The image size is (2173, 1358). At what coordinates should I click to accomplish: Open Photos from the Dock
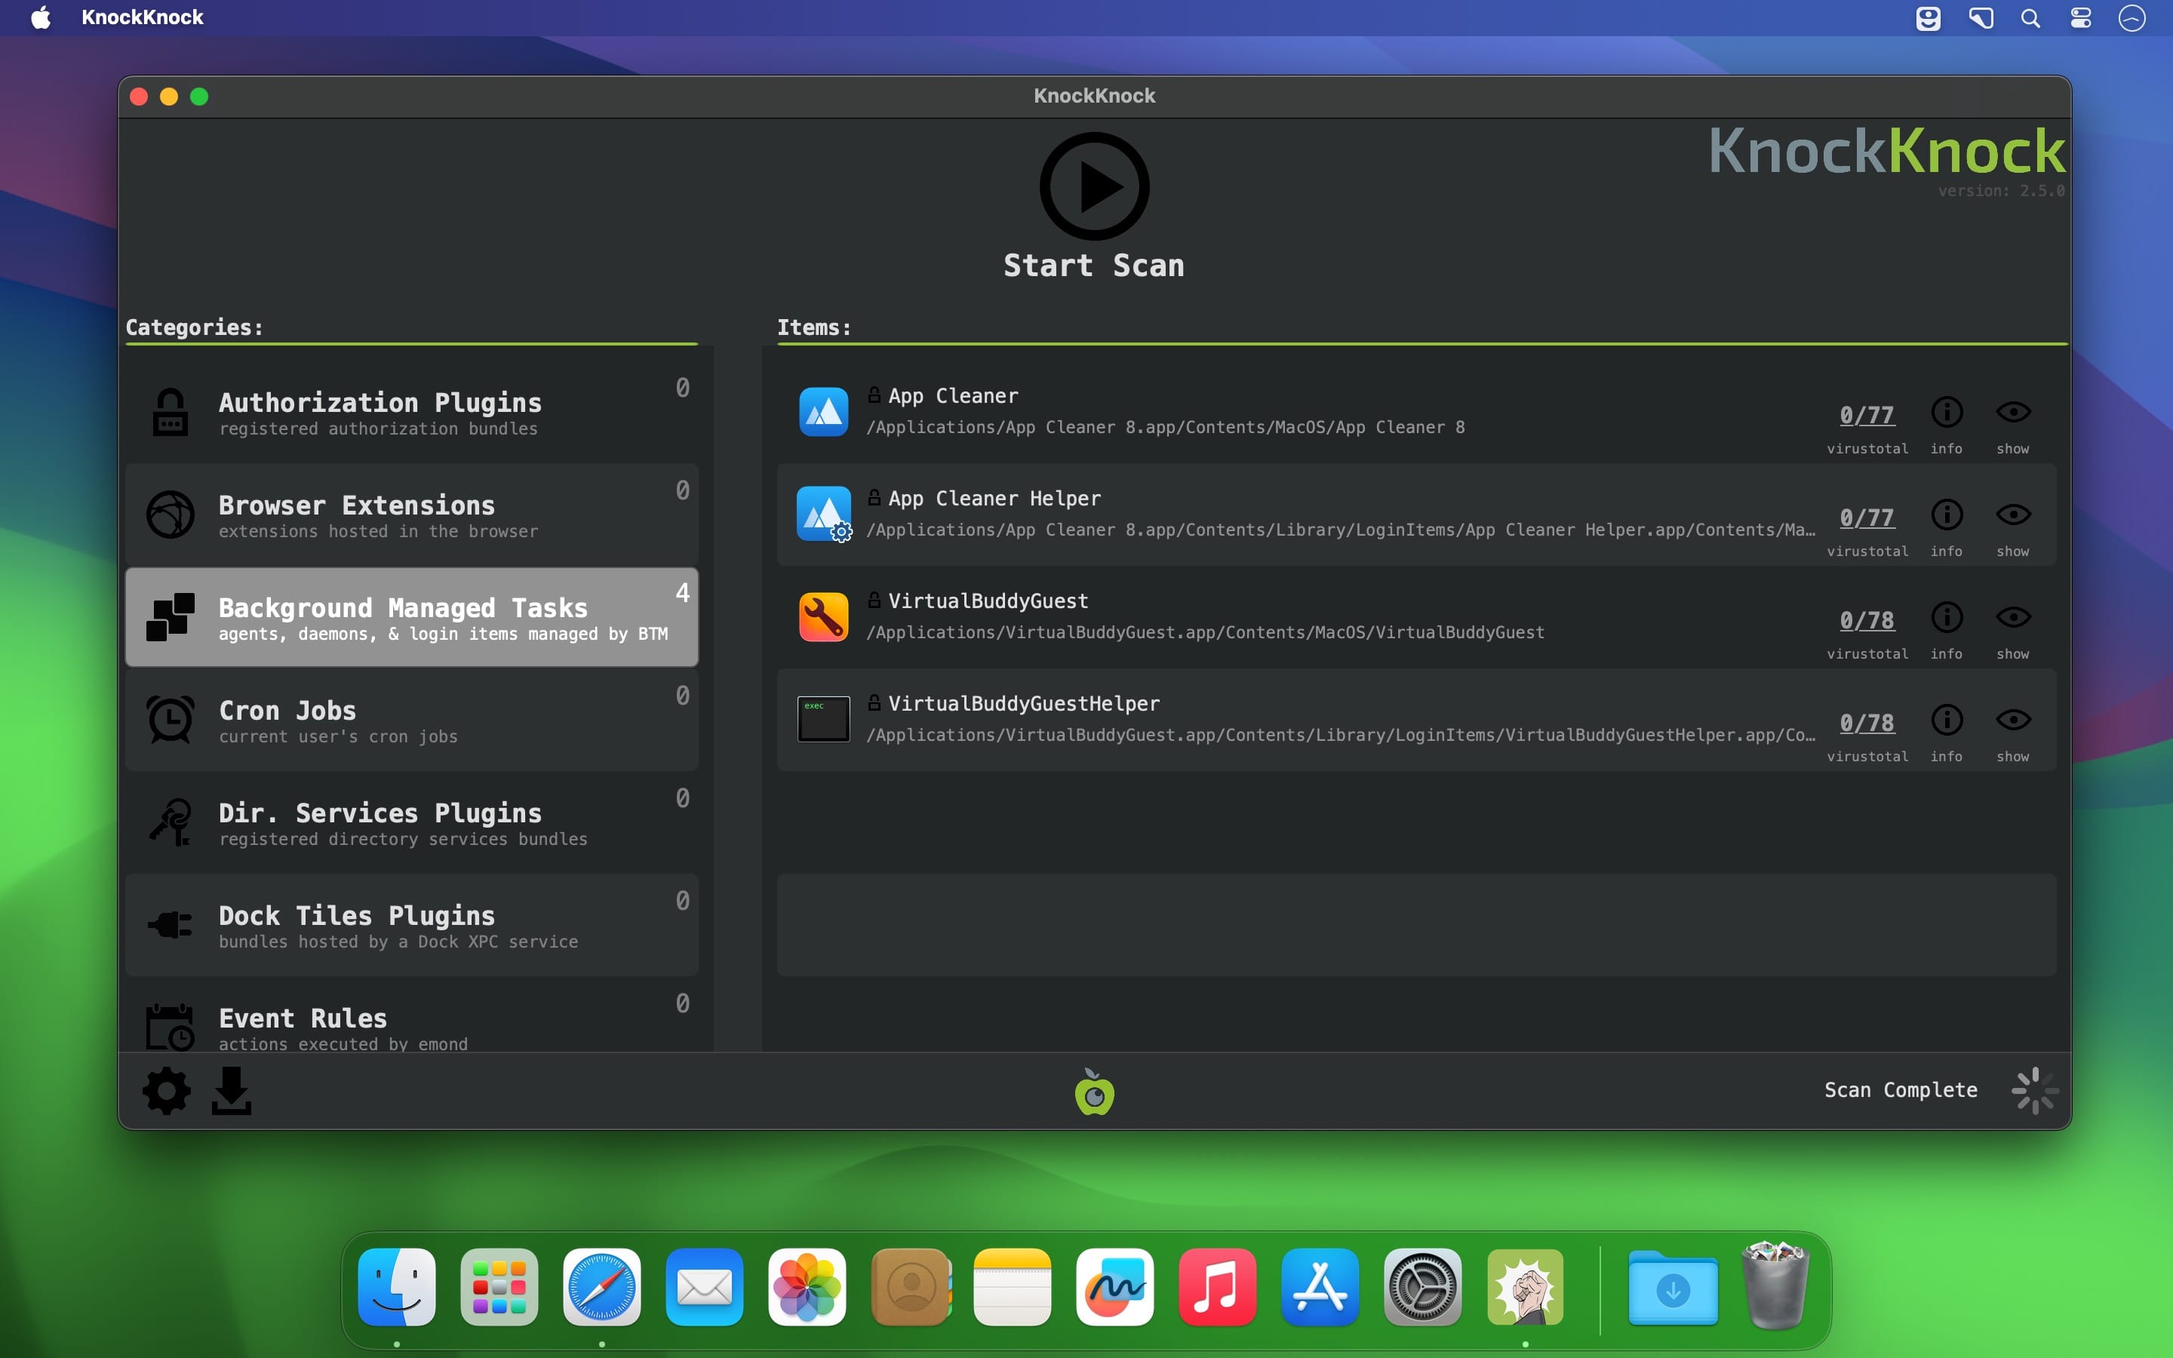tap(807, 1287)
